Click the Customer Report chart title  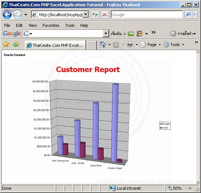[88, 70]
